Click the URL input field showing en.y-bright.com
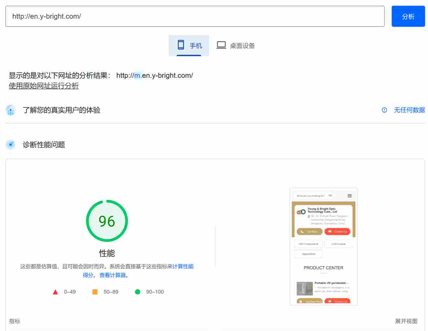This screenshot has height=331, width=428. pyautogui.click(x=194, y=16)
